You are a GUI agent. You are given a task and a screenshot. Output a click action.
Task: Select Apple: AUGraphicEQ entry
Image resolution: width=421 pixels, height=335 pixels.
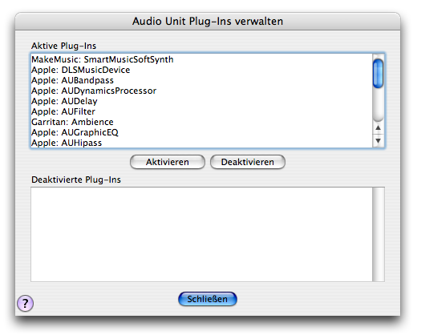201,132
